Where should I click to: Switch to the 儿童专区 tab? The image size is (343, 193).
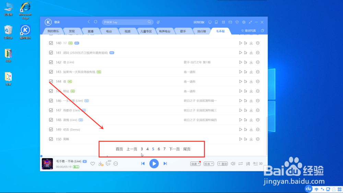point(146,31)
